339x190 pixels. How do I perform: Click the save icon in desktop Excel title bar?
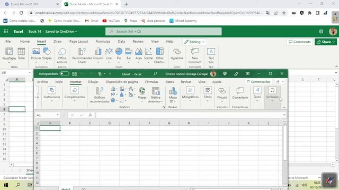[74, 74]
